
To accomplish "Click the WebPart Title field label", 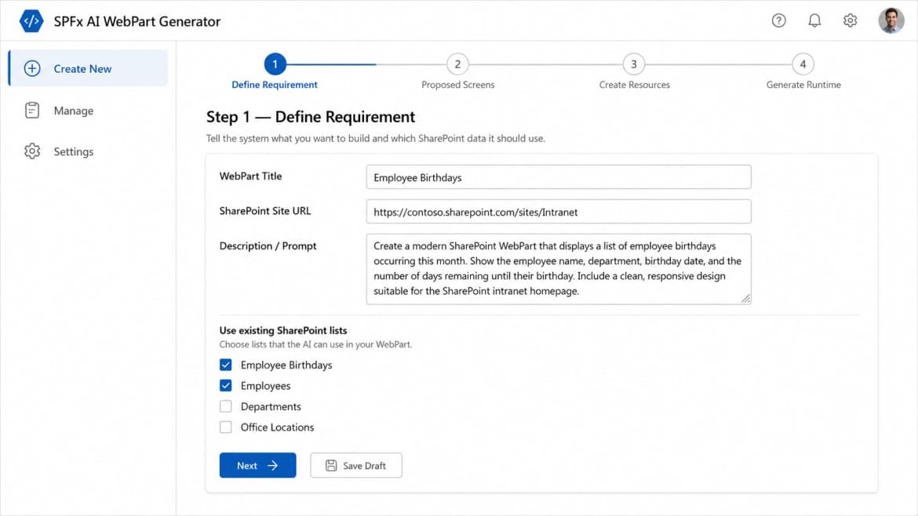I will (250, 176).
